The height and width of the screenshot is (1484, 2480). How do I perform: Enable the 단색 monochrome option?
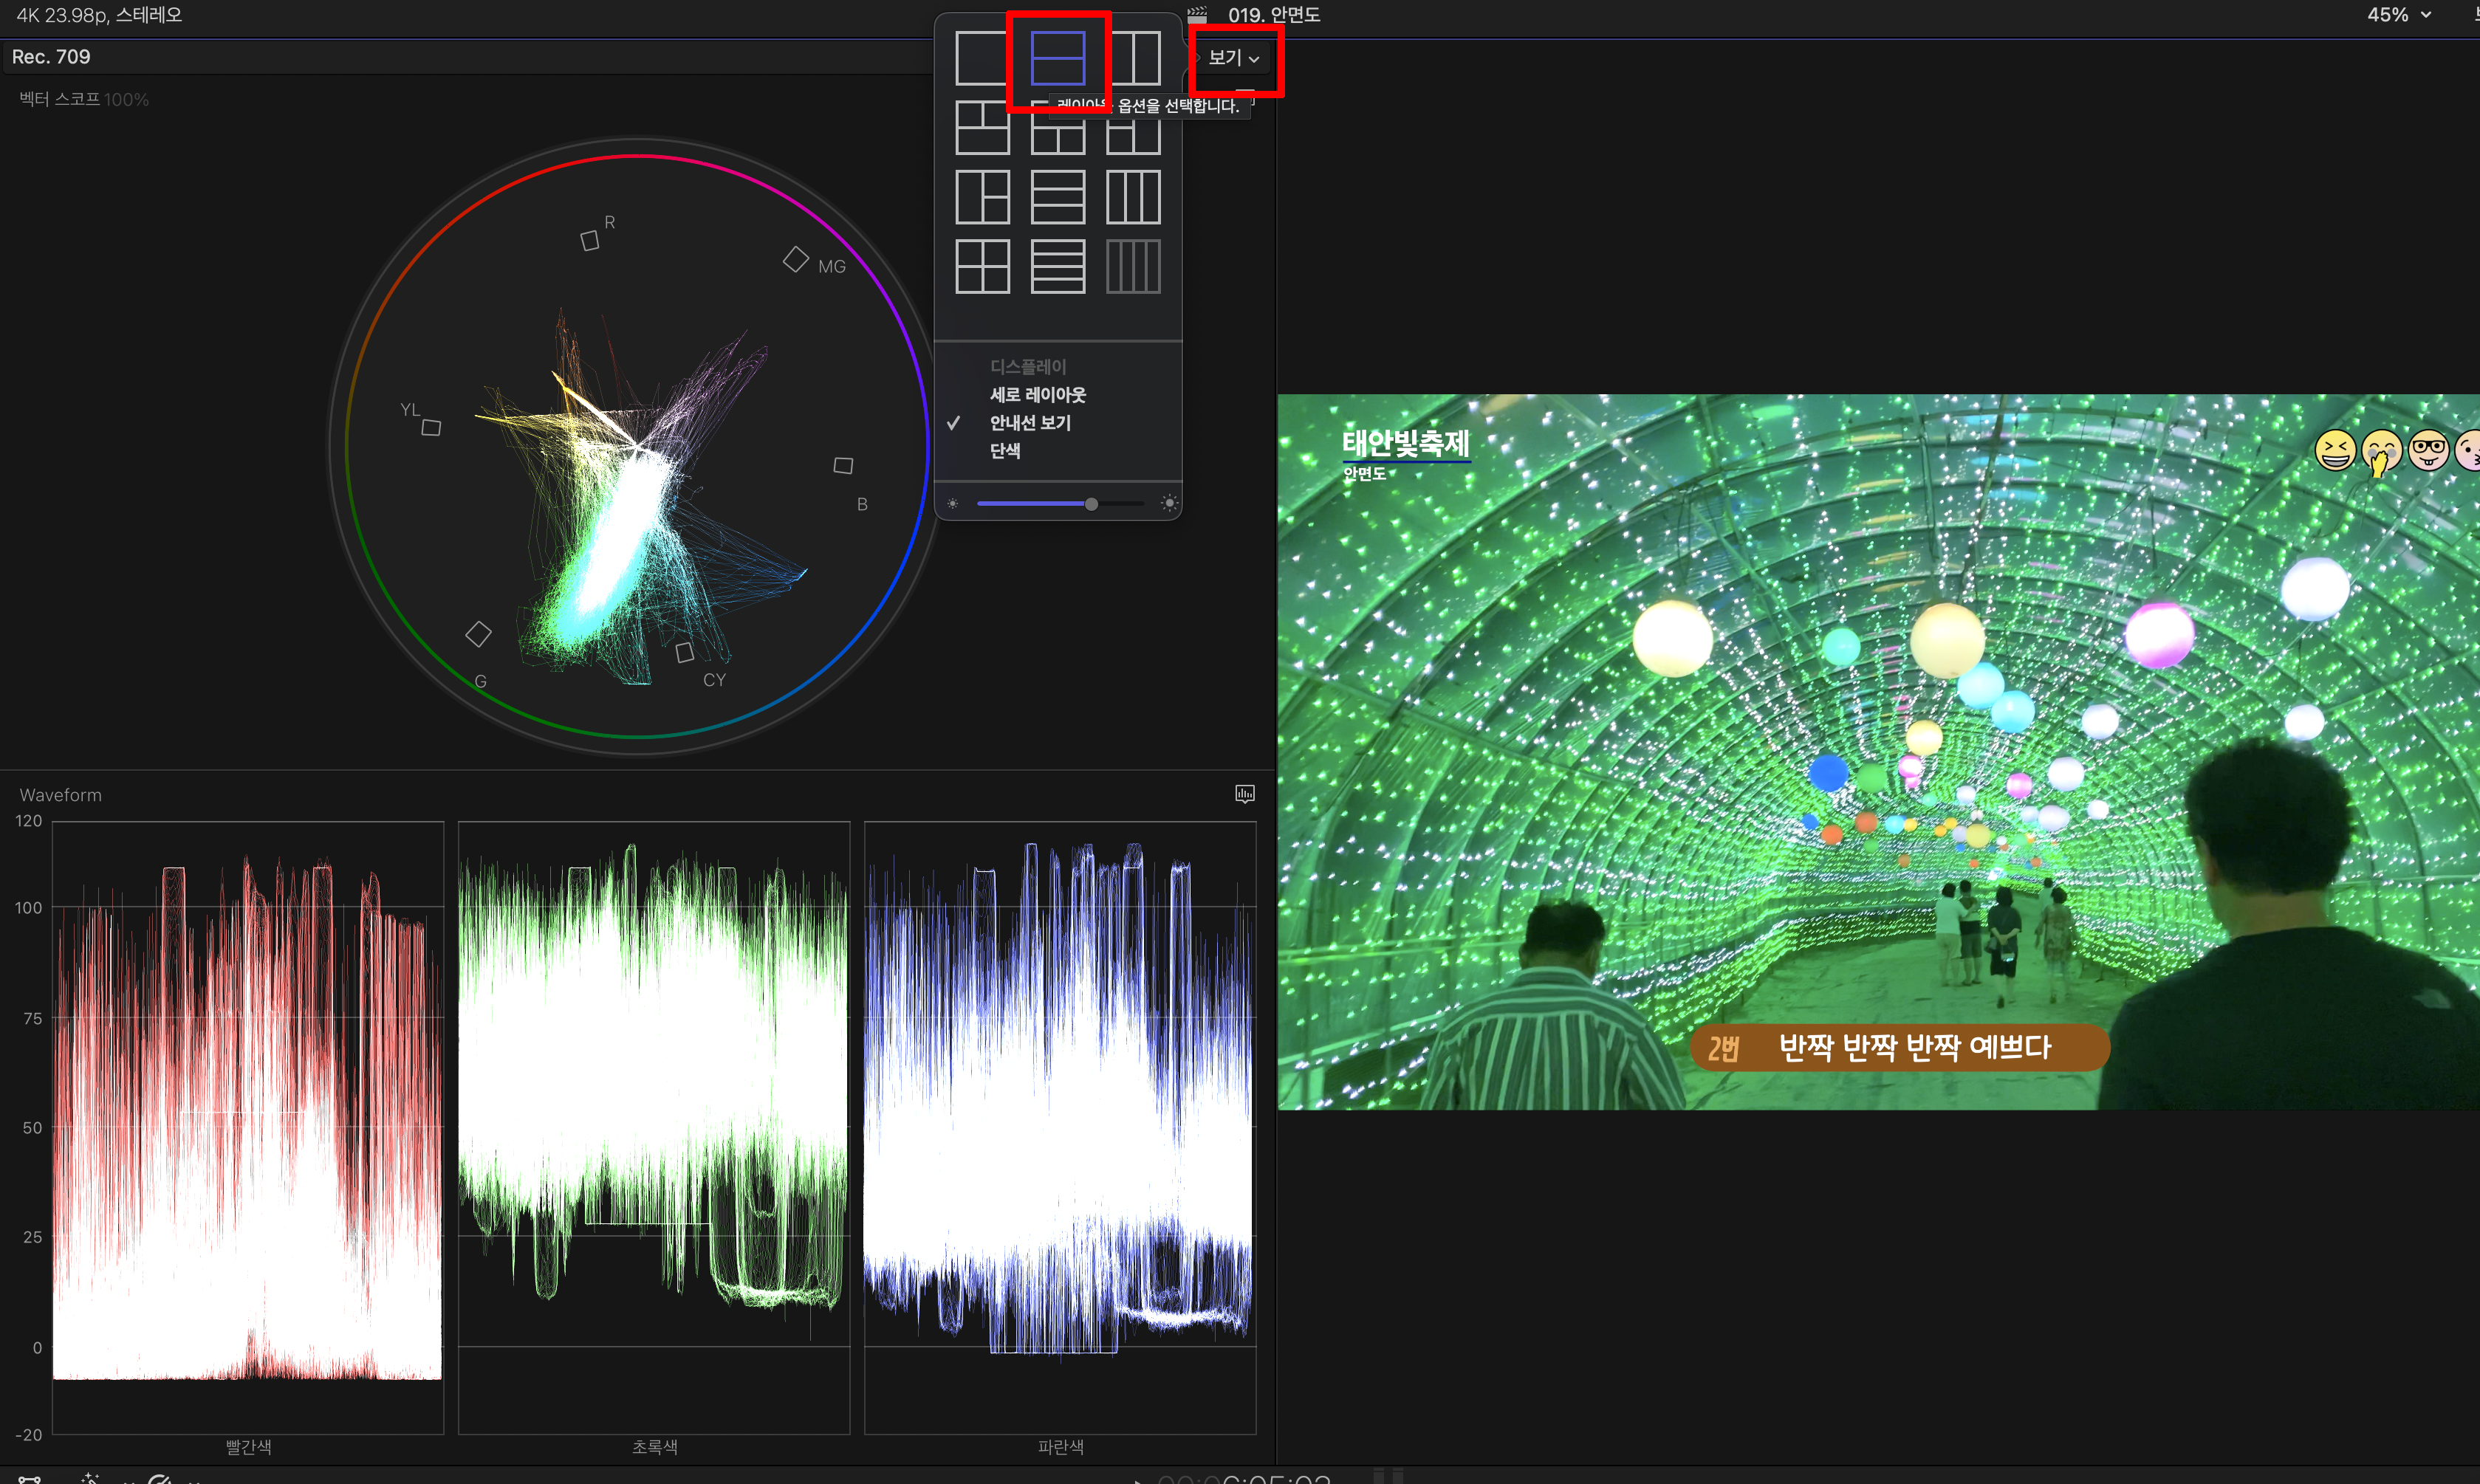click(1004, 451)
